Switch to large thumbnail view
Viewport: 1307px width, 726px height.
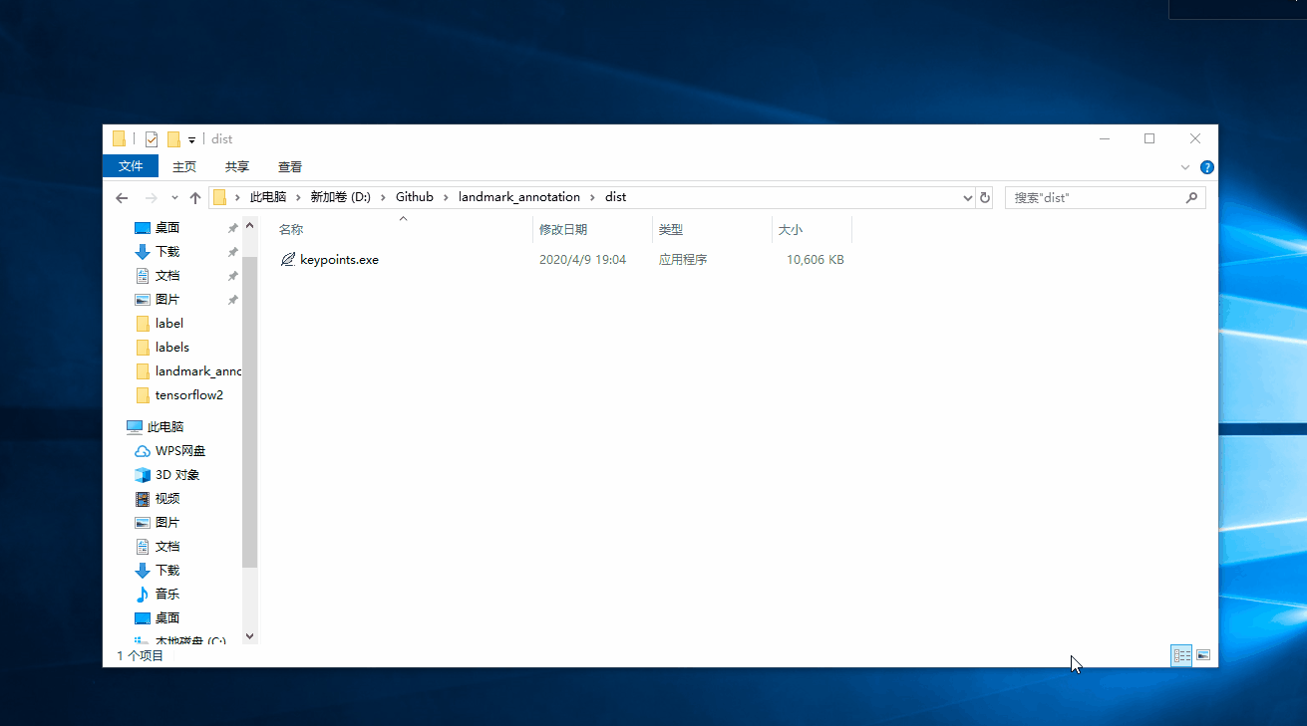[x=1202, y=655]
